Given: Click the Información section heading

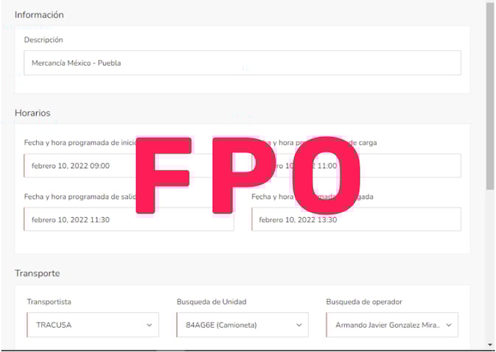Looking at the screenshot, I should point(39,15).
